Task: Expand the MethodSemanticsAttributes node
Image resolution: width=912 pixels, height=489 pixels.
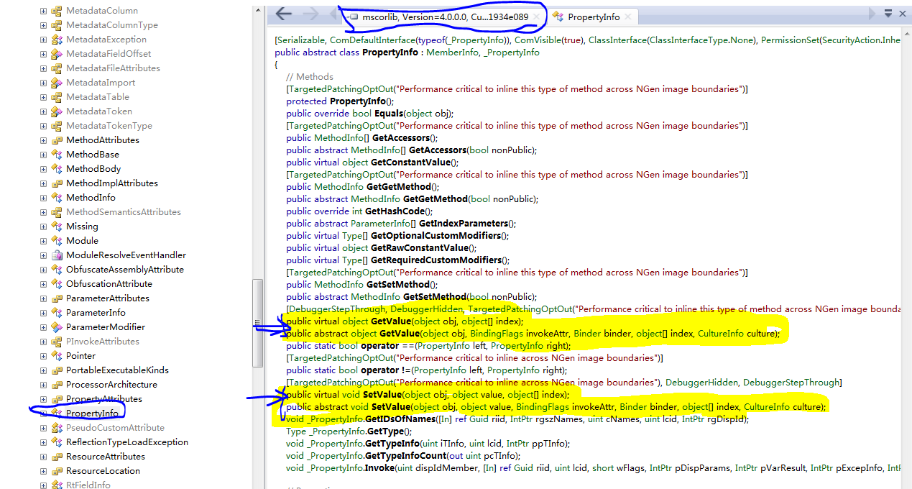Action: 43,212
